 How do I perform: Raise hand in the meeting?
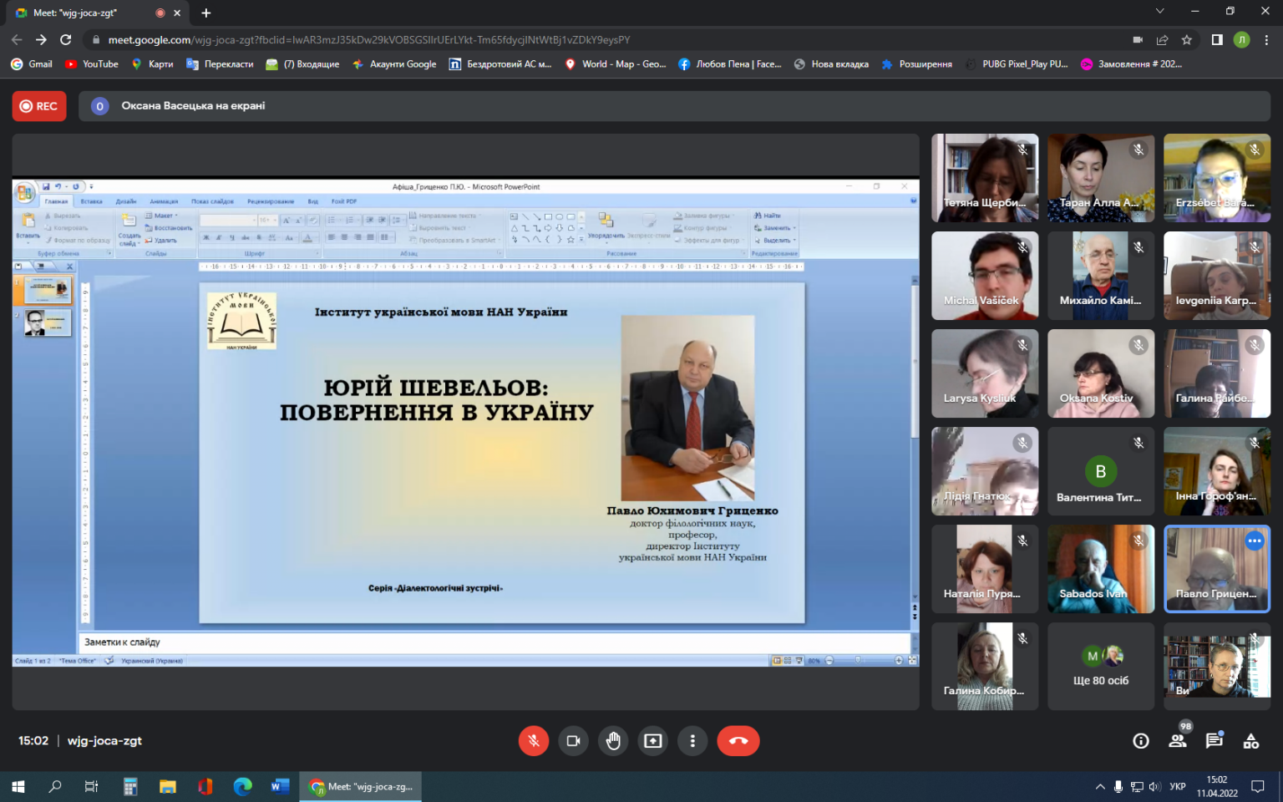[613, 741]
